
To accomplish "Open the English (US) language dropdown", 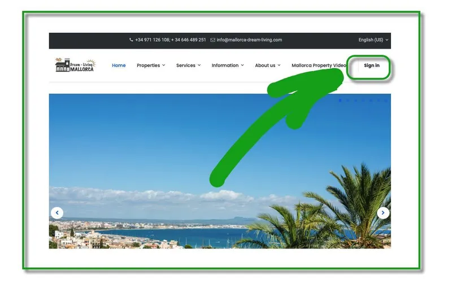I will tap(373, 40).
